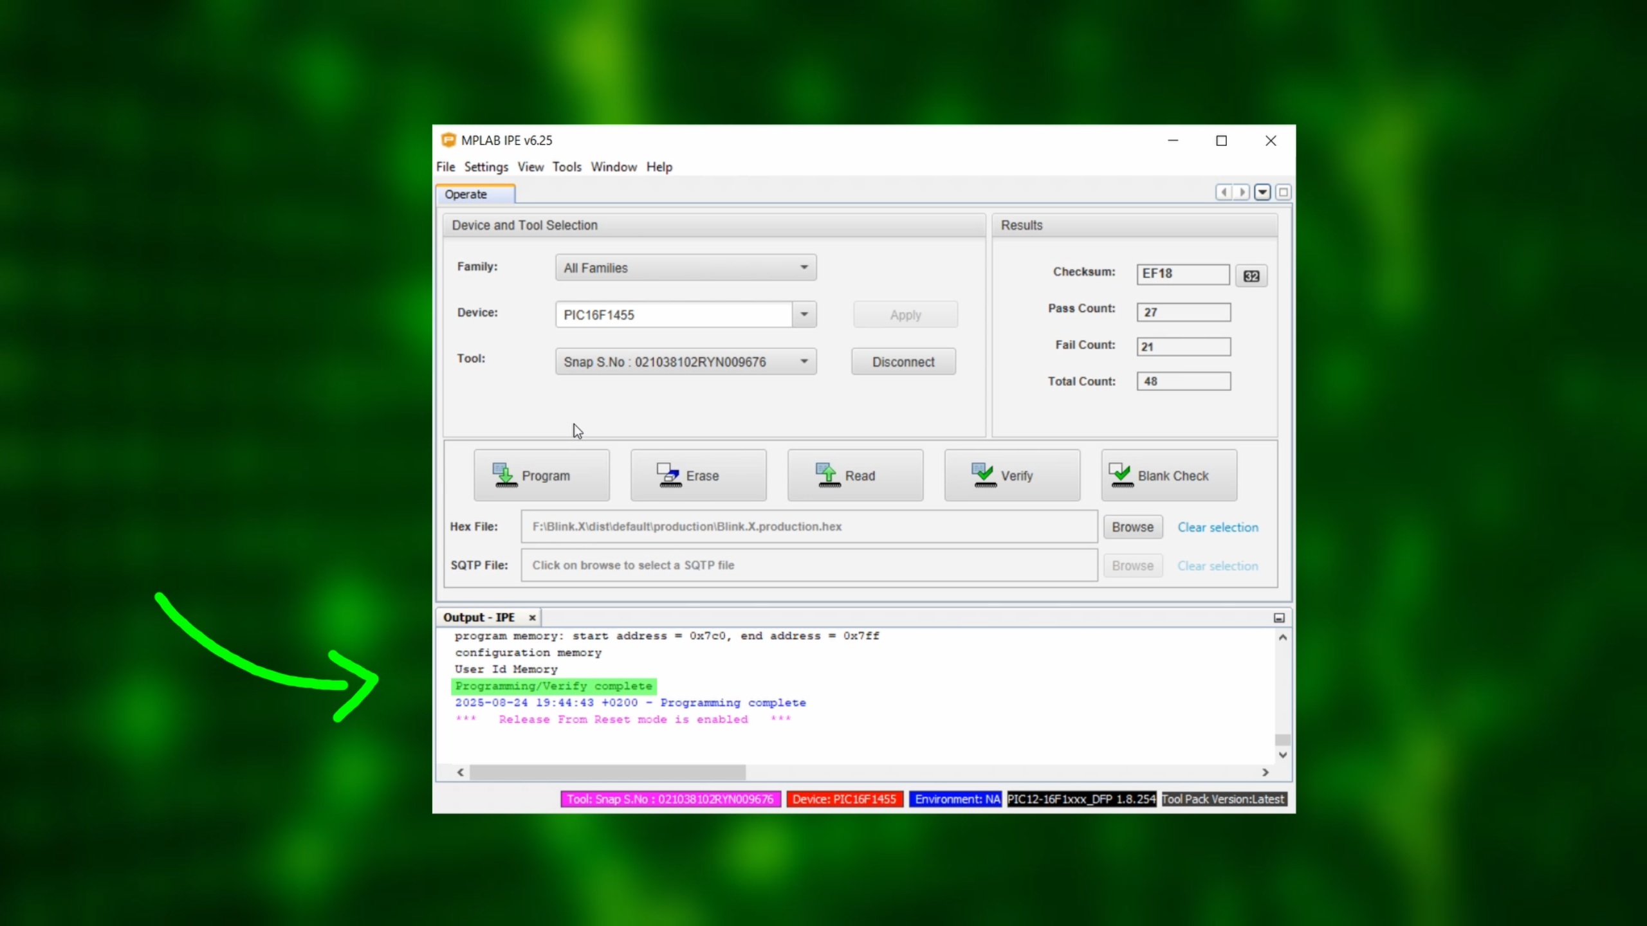Click the Verify button icon
The width and height of the screenshot is (1647, 926).
(x=983, y=475)
